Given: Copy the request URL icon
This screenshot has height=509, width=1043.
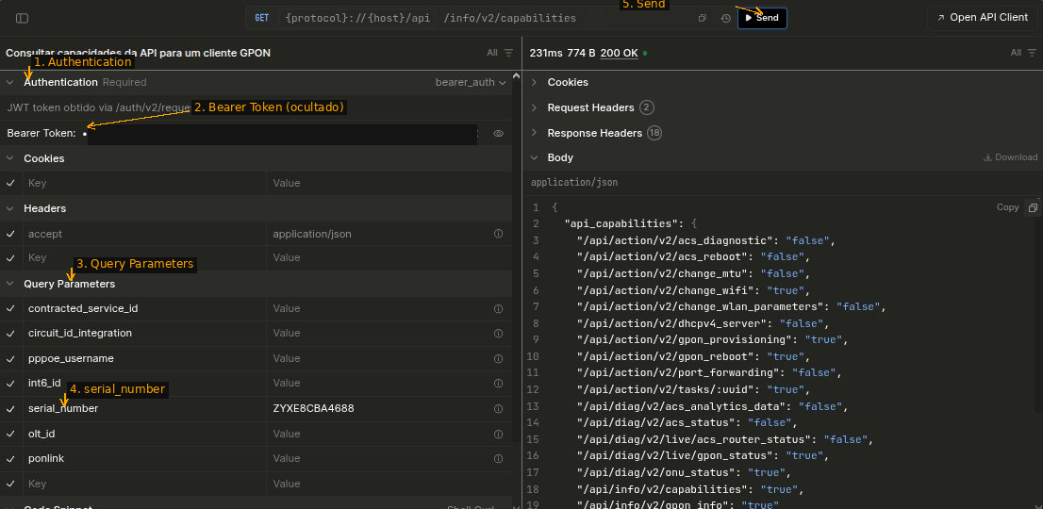Looking at the screenshot, I should tap(703, 18).
